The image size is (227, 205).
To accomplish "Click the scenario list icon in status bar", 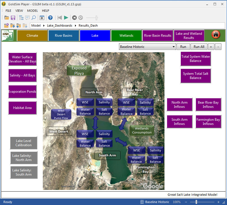I will 142,202.
